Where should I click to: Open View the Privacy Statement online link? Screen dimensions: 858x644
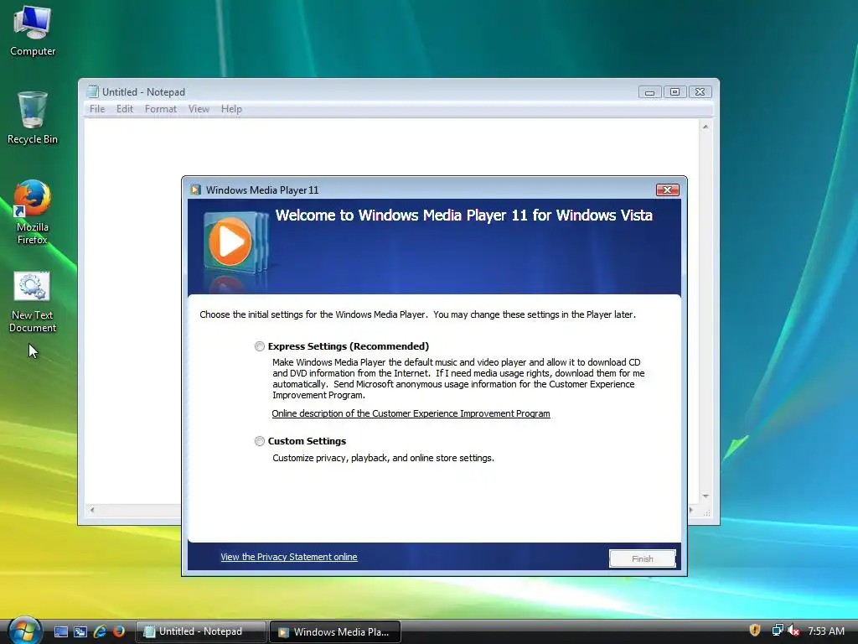pyautogui.click(x=289, y=557)
